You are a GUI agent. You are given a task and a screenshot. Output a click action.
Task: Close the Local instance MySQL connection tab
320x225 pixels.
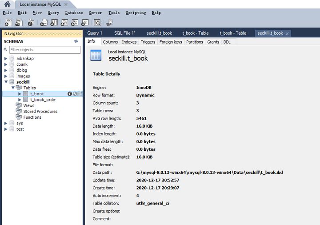pyautogui.click(x=66, y=4)
